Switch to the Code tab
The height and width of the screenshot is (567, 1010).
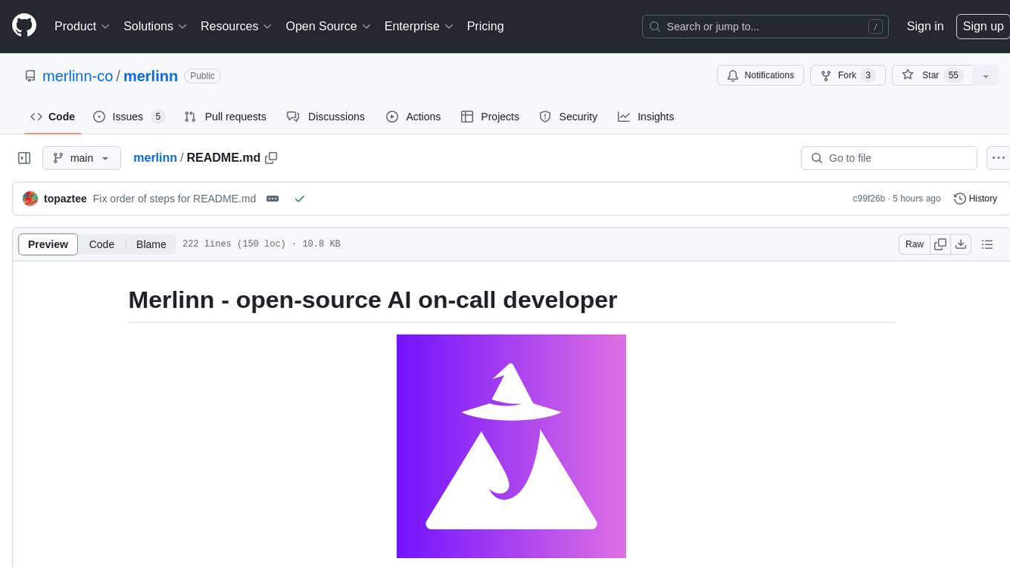click(53, 117)
